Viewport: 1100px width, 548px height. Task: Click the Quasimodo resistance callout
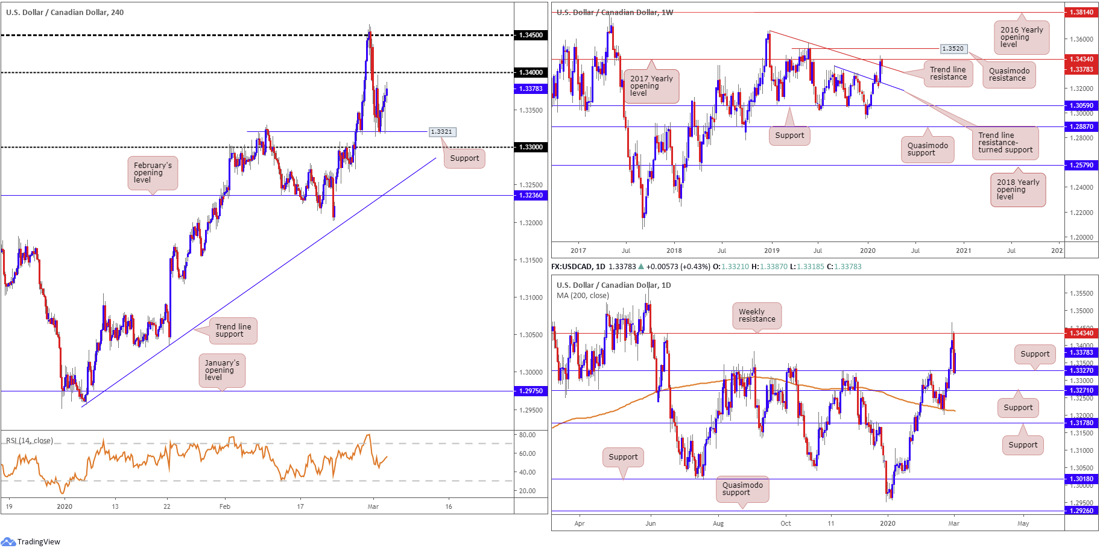point(1009,75)
